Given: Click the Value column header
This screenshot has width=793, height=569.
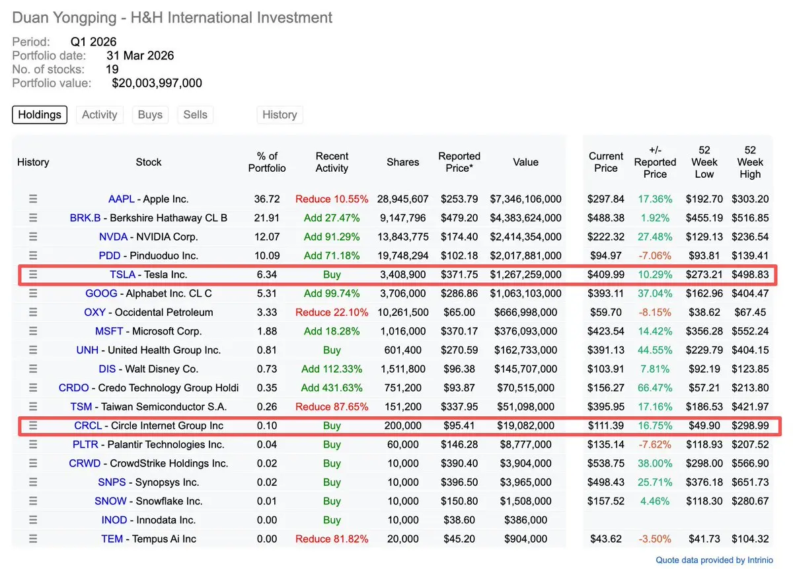Looking at the screenshot, I should (526, 162).
